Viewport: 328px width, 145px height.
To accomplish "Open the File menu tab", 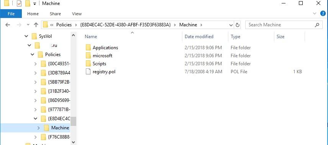I will point(11,14).
